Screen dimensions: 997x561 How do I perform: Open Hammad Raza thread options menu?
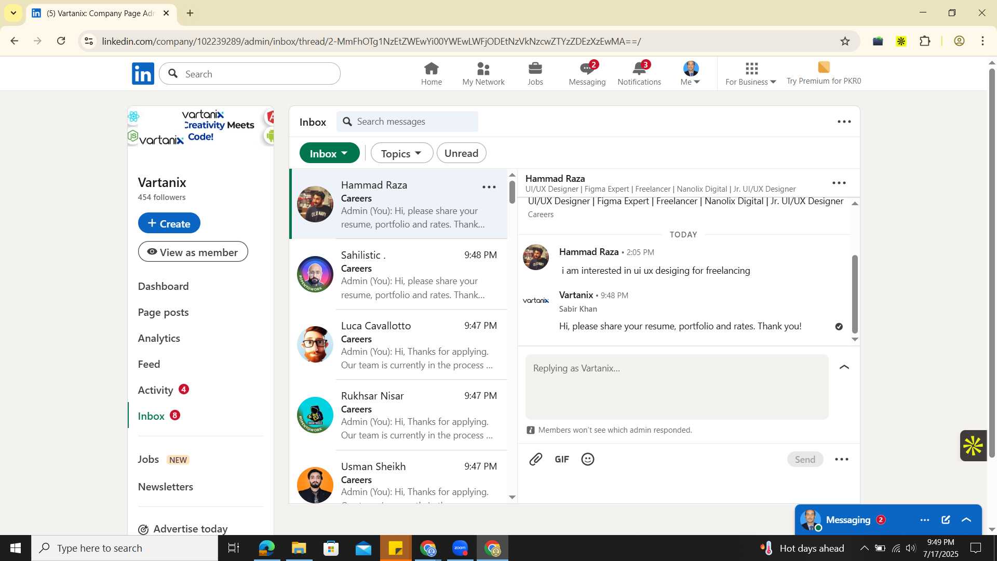point(489,187)
